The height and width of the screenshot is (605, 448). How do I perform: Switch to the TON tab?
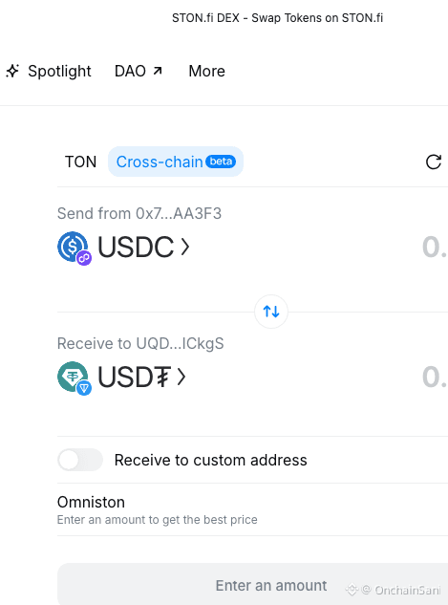[x=80, y=162]
